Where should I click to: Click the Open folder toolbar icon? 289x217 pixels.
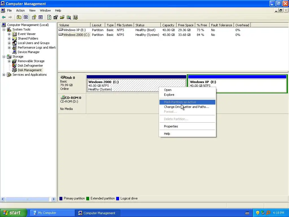tap(62, 17)
